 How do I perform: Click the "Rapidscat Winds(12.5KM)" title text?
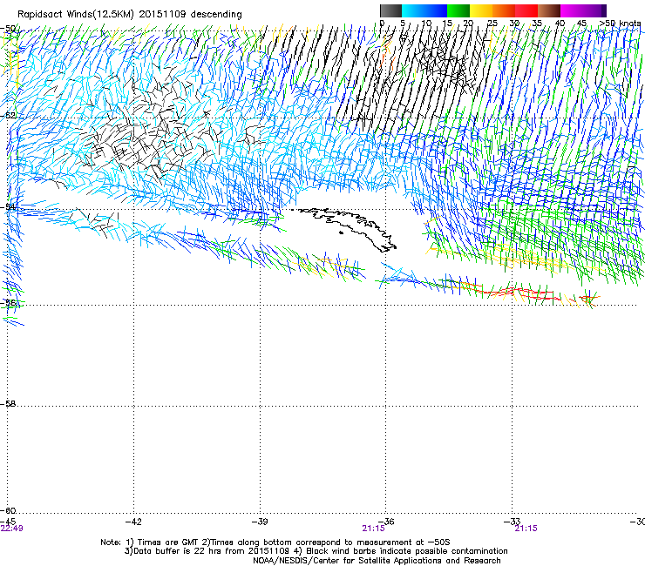tap(76, 15)
